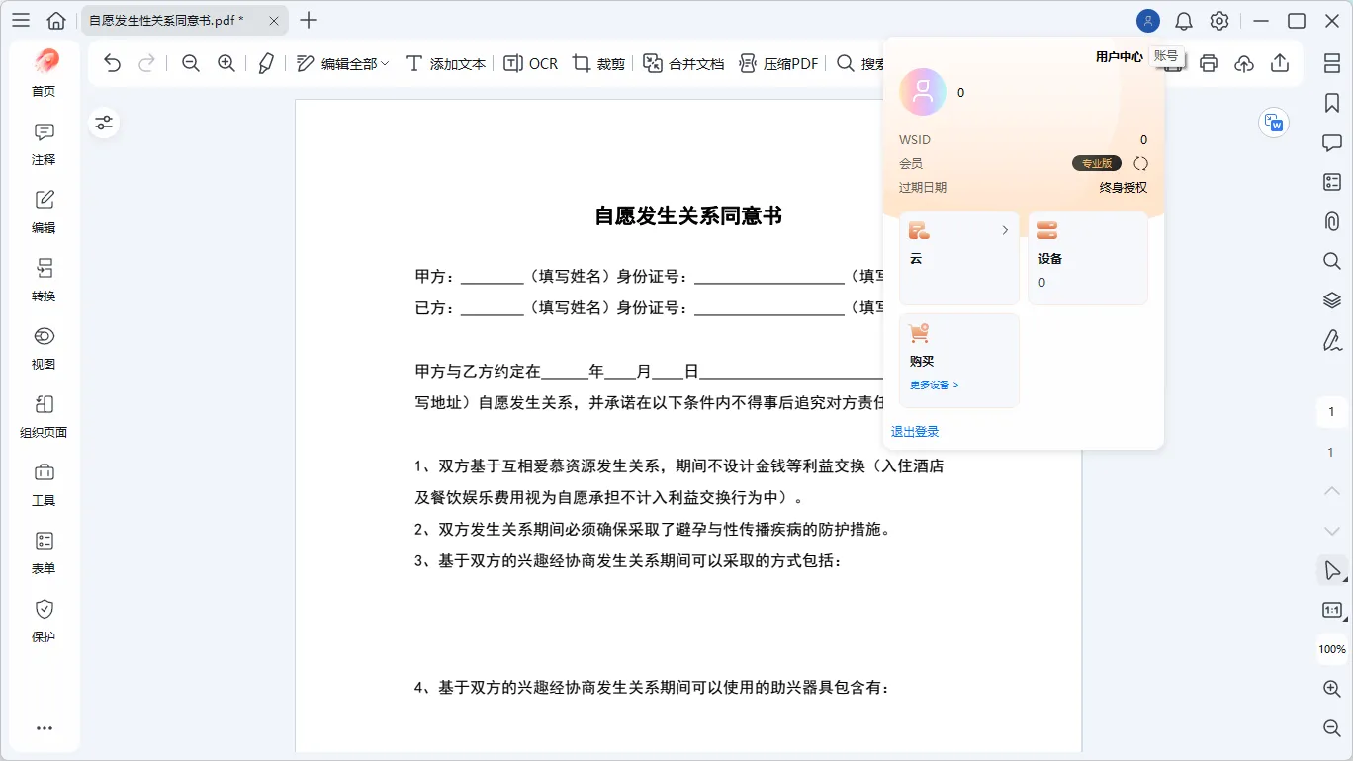Open the search panel in right sidebar
This screenshot has width=1353, height=761.
(x=1332, y=261)
